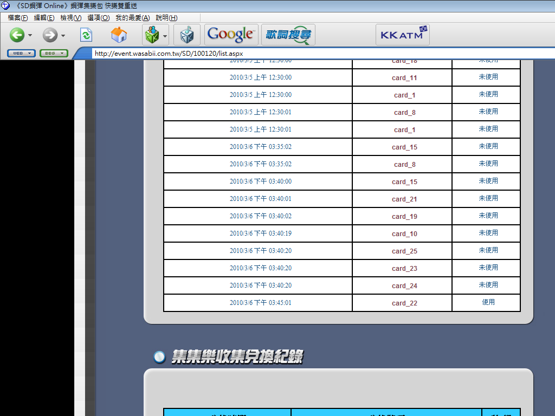Refresh the page with the reload icon
Image resolution: width=555 pixels, height=416 pixels.
(86, 35)
